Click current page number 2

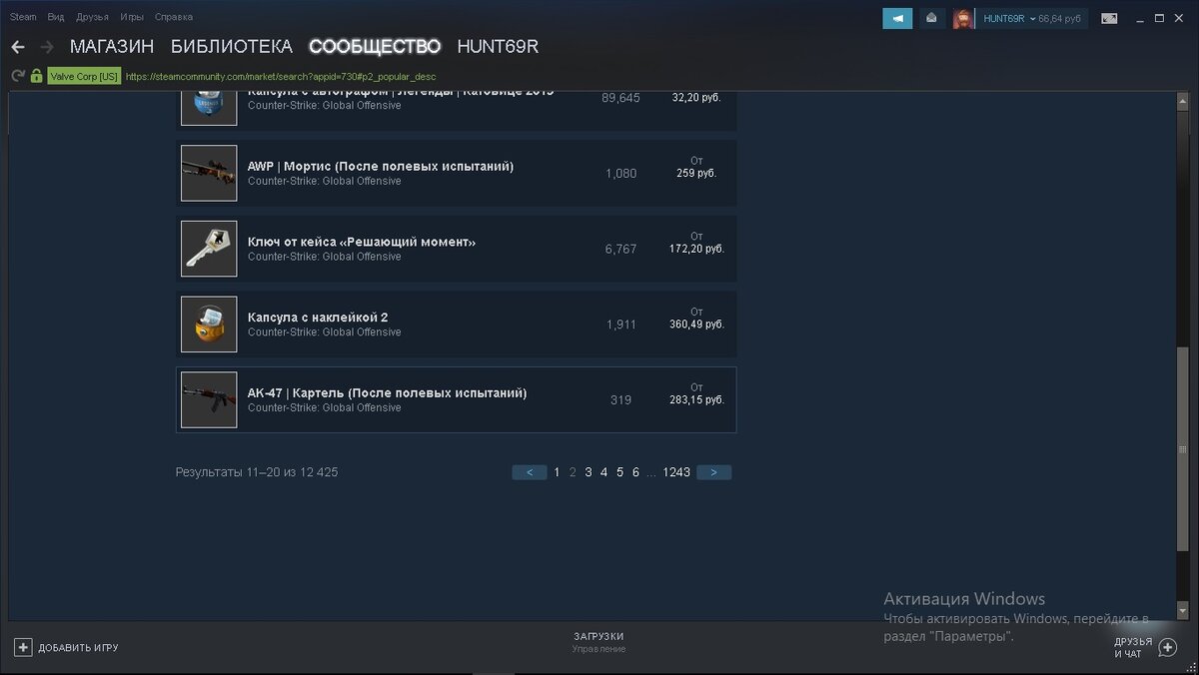tap(573, 472)
